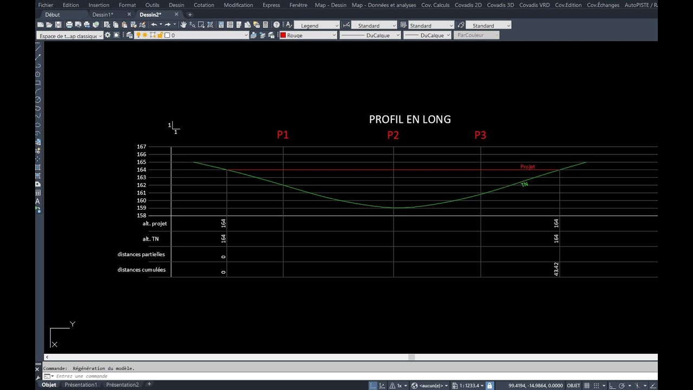Toggle the blue lock UI button in status bar
693x390 pixels.
tap(490, 385)
